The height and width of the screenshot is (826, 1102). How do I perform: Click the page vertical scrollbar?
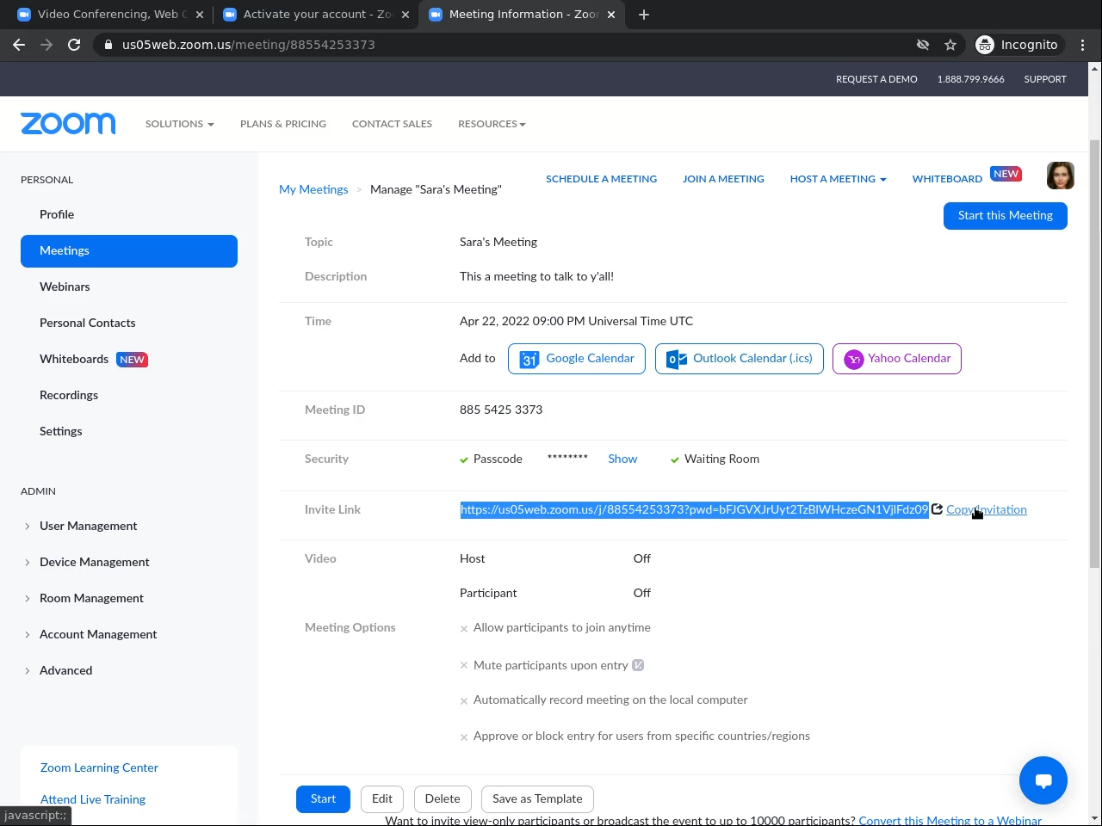click(1095, 353)
